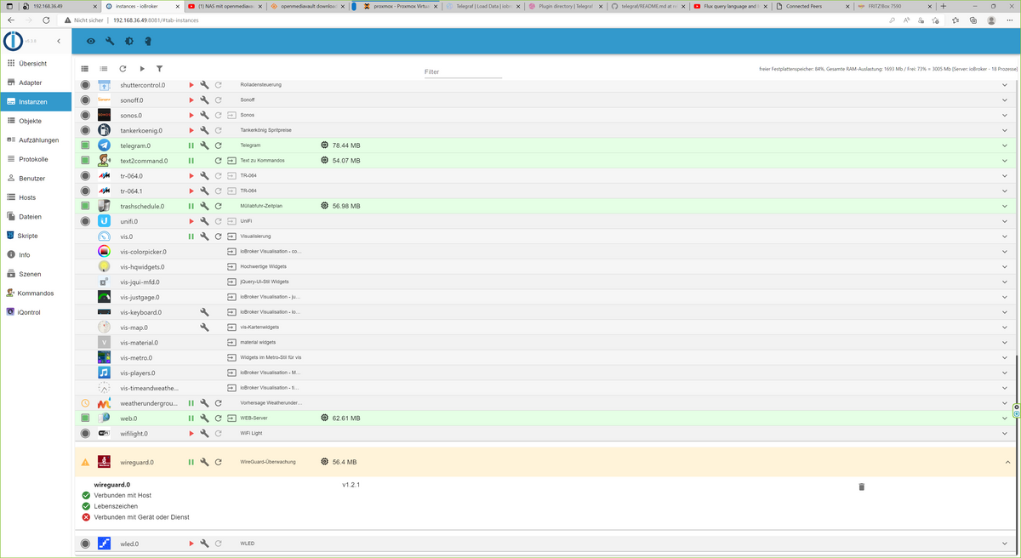The image size is (1021, 558).
Task: Start the tankerkoenig.0 instance
Action: [191, 130]
